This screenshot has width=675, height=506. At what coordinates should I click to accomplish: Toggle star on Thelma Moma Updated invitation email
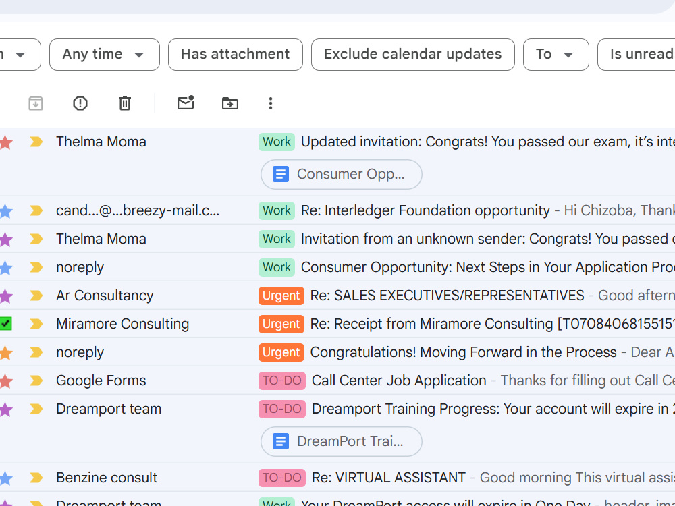pos(5,142)
